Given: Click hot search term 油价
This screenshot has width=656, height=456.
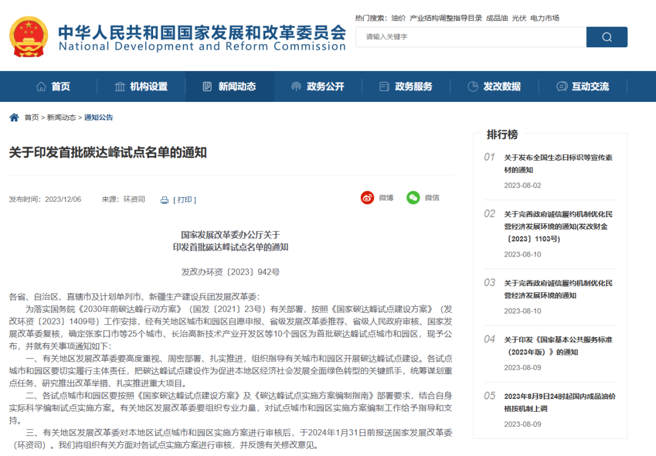Looking at the screenshot, I should (x=398, y=18).
